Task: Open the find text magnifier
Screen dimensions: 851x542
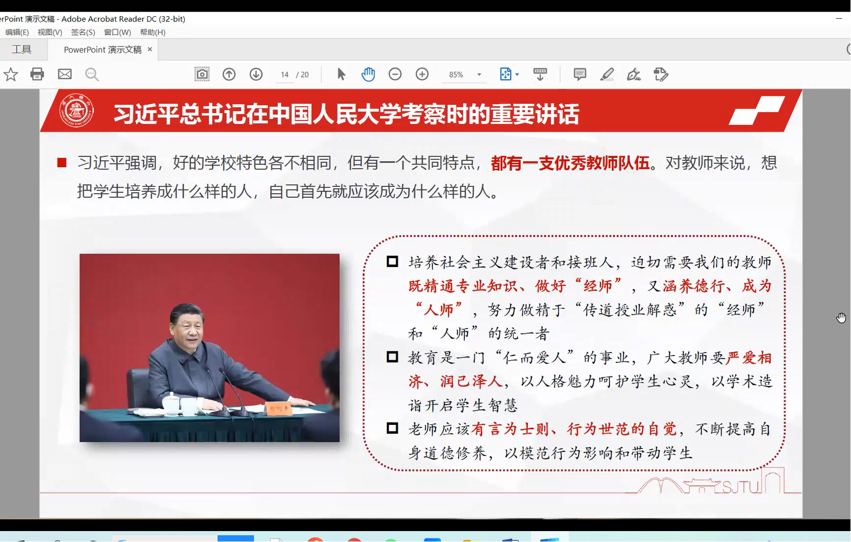Action: coord(92,74)
